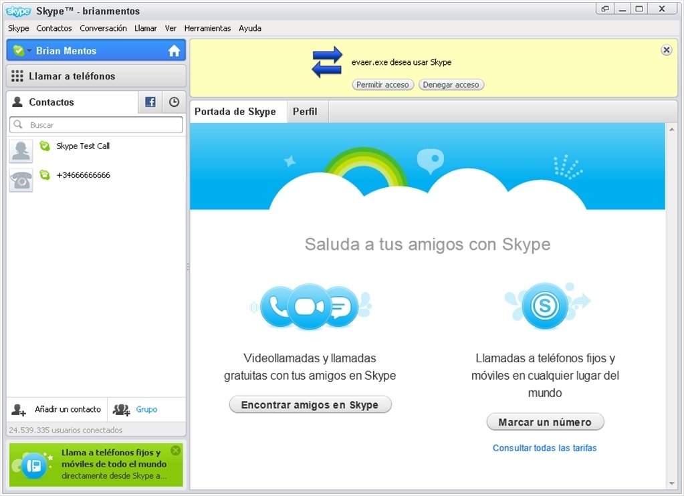Dismiss the evaer.exe access notification bar
The height and width of the screenshot is (496, 684).
667,49
